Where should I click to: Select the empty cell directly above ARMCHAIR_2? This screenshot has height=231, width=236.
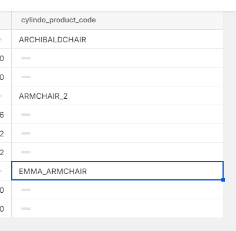pos(117,77)
